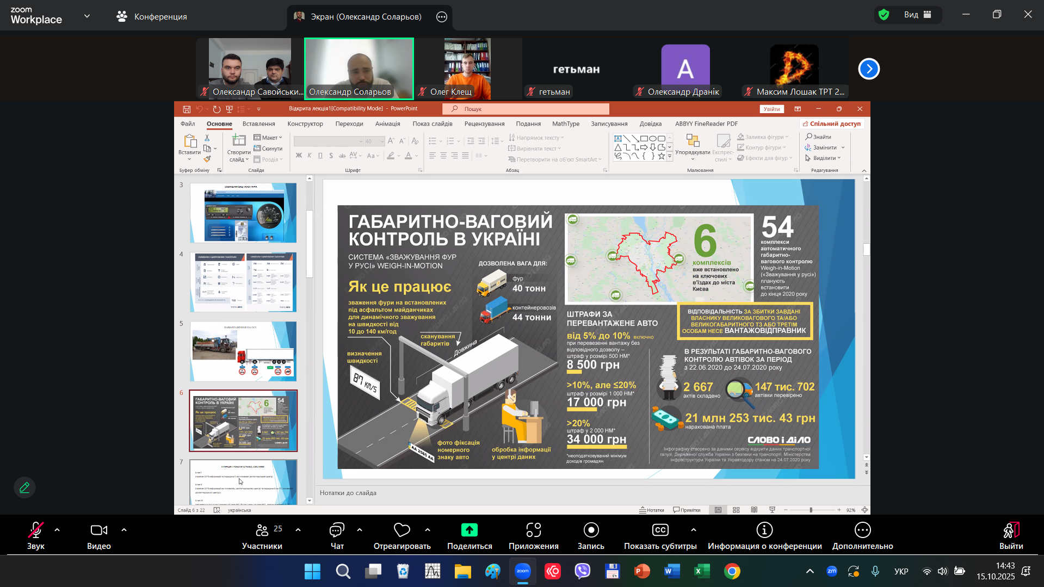The image size is (1044, 587).
Task: Click the Выйти leave meeting button
Action: (x=1011, y=536)
